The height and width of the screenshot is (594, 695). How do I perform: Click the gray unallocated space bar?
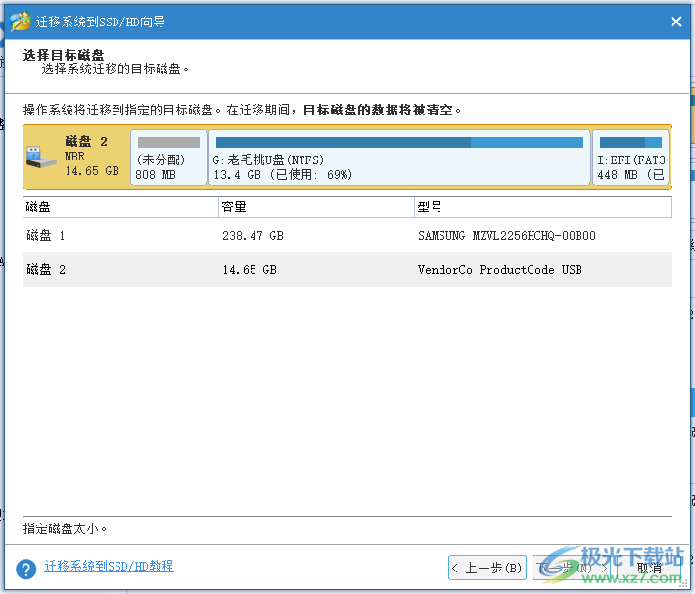click(x=168, y=142)
